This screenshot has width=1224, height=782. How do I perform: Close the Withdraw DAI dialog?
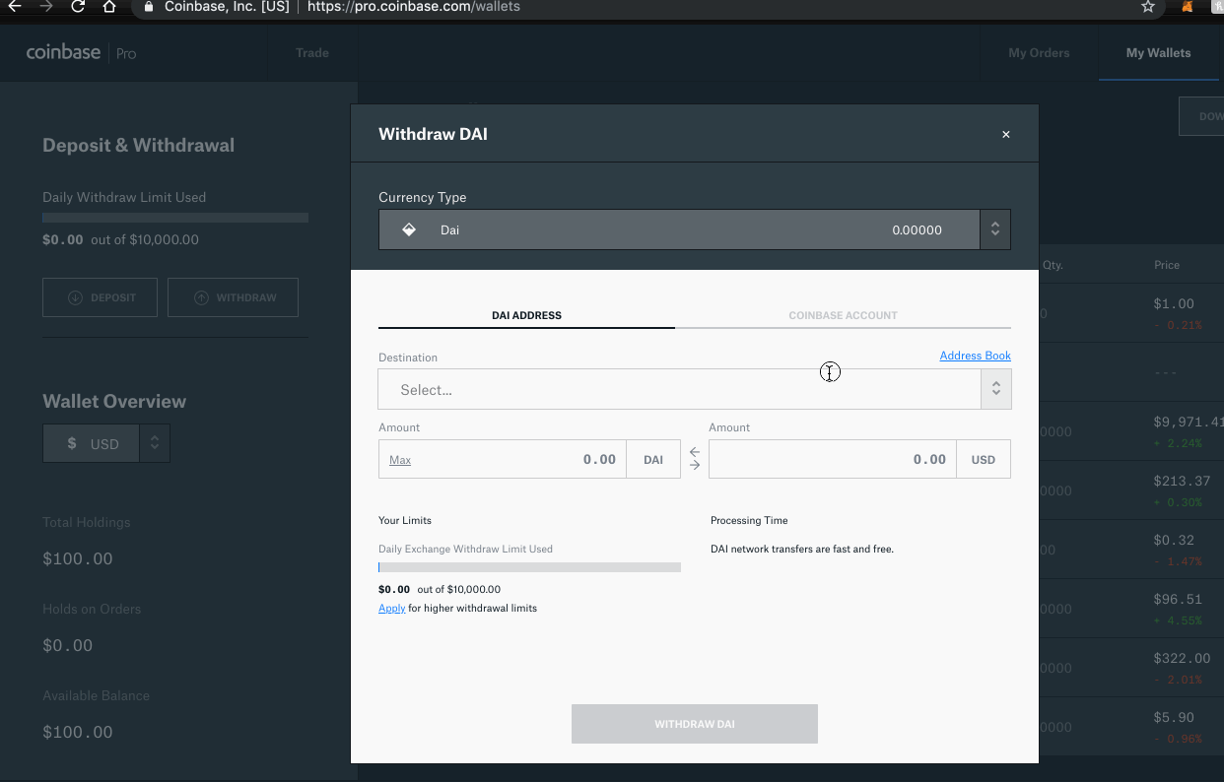pyautogui.click(x=1005, y=134)
